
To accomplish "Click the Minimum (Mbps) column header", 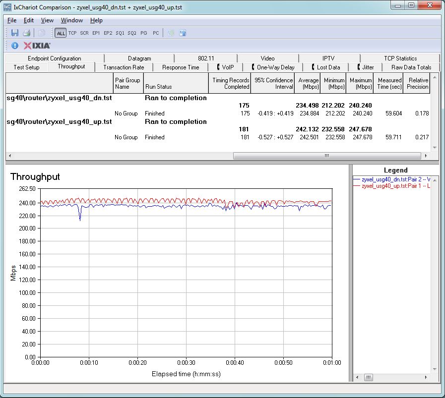I will click(333, 83).
